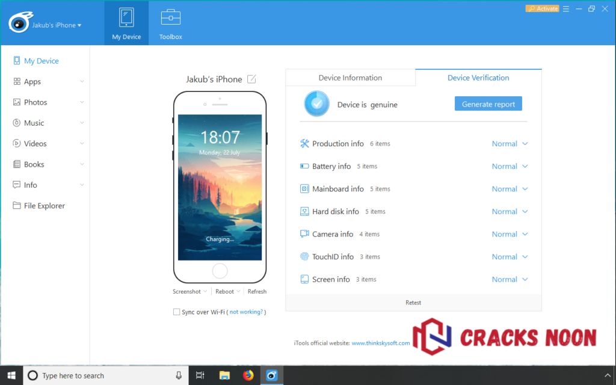Click the iTools taskbar icon
The height and width of the screenshot is (385, 616).
coord(271,375)
